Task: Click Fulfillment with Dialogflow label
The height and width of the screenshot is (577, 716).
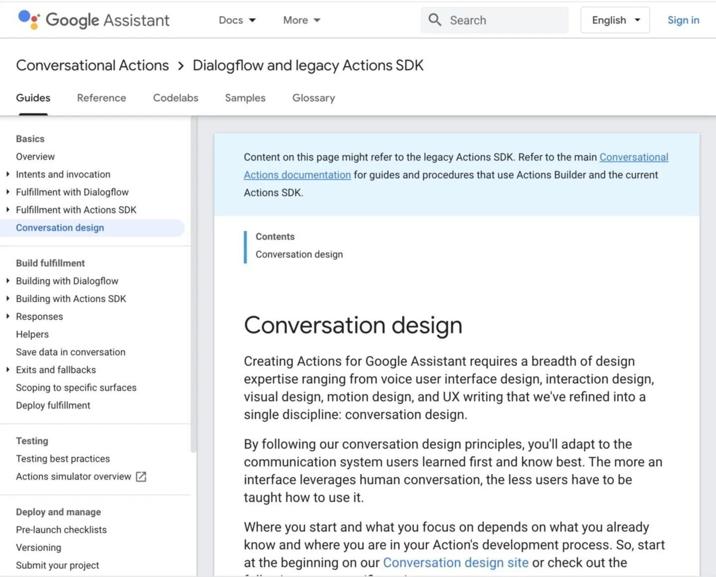Action: click(72, 192)
